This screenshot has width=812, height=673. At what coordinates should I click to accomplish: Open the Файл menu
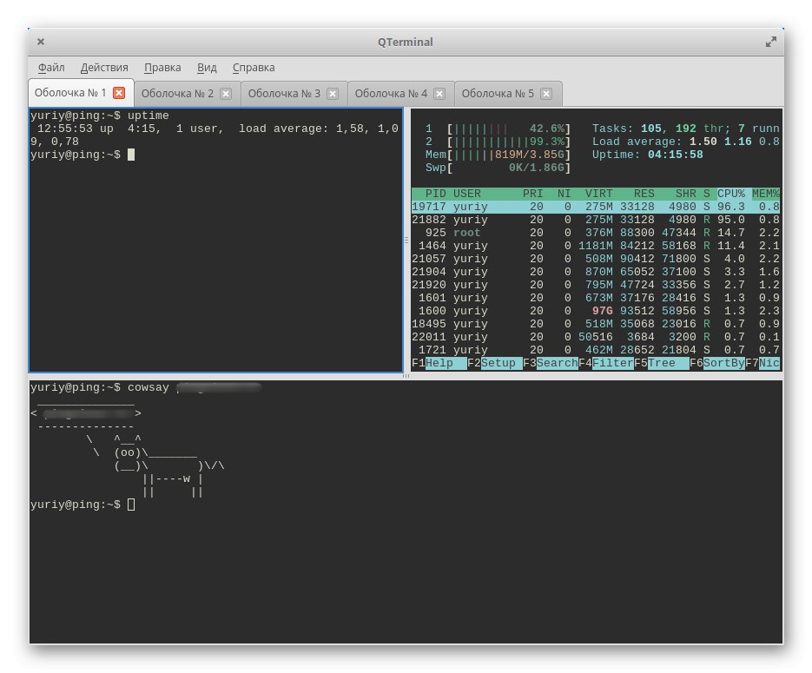pyautogui.click(x=51, y=68)
